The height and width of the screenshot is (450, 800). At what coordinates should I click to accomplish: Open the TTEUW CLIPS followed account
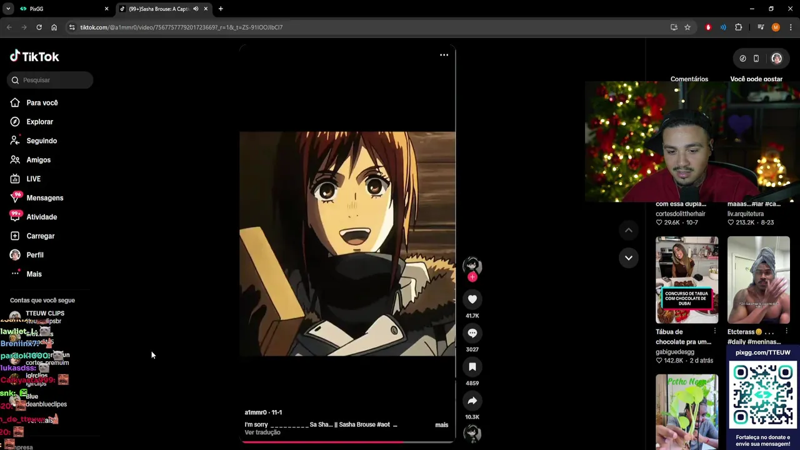tap(45, 314)
